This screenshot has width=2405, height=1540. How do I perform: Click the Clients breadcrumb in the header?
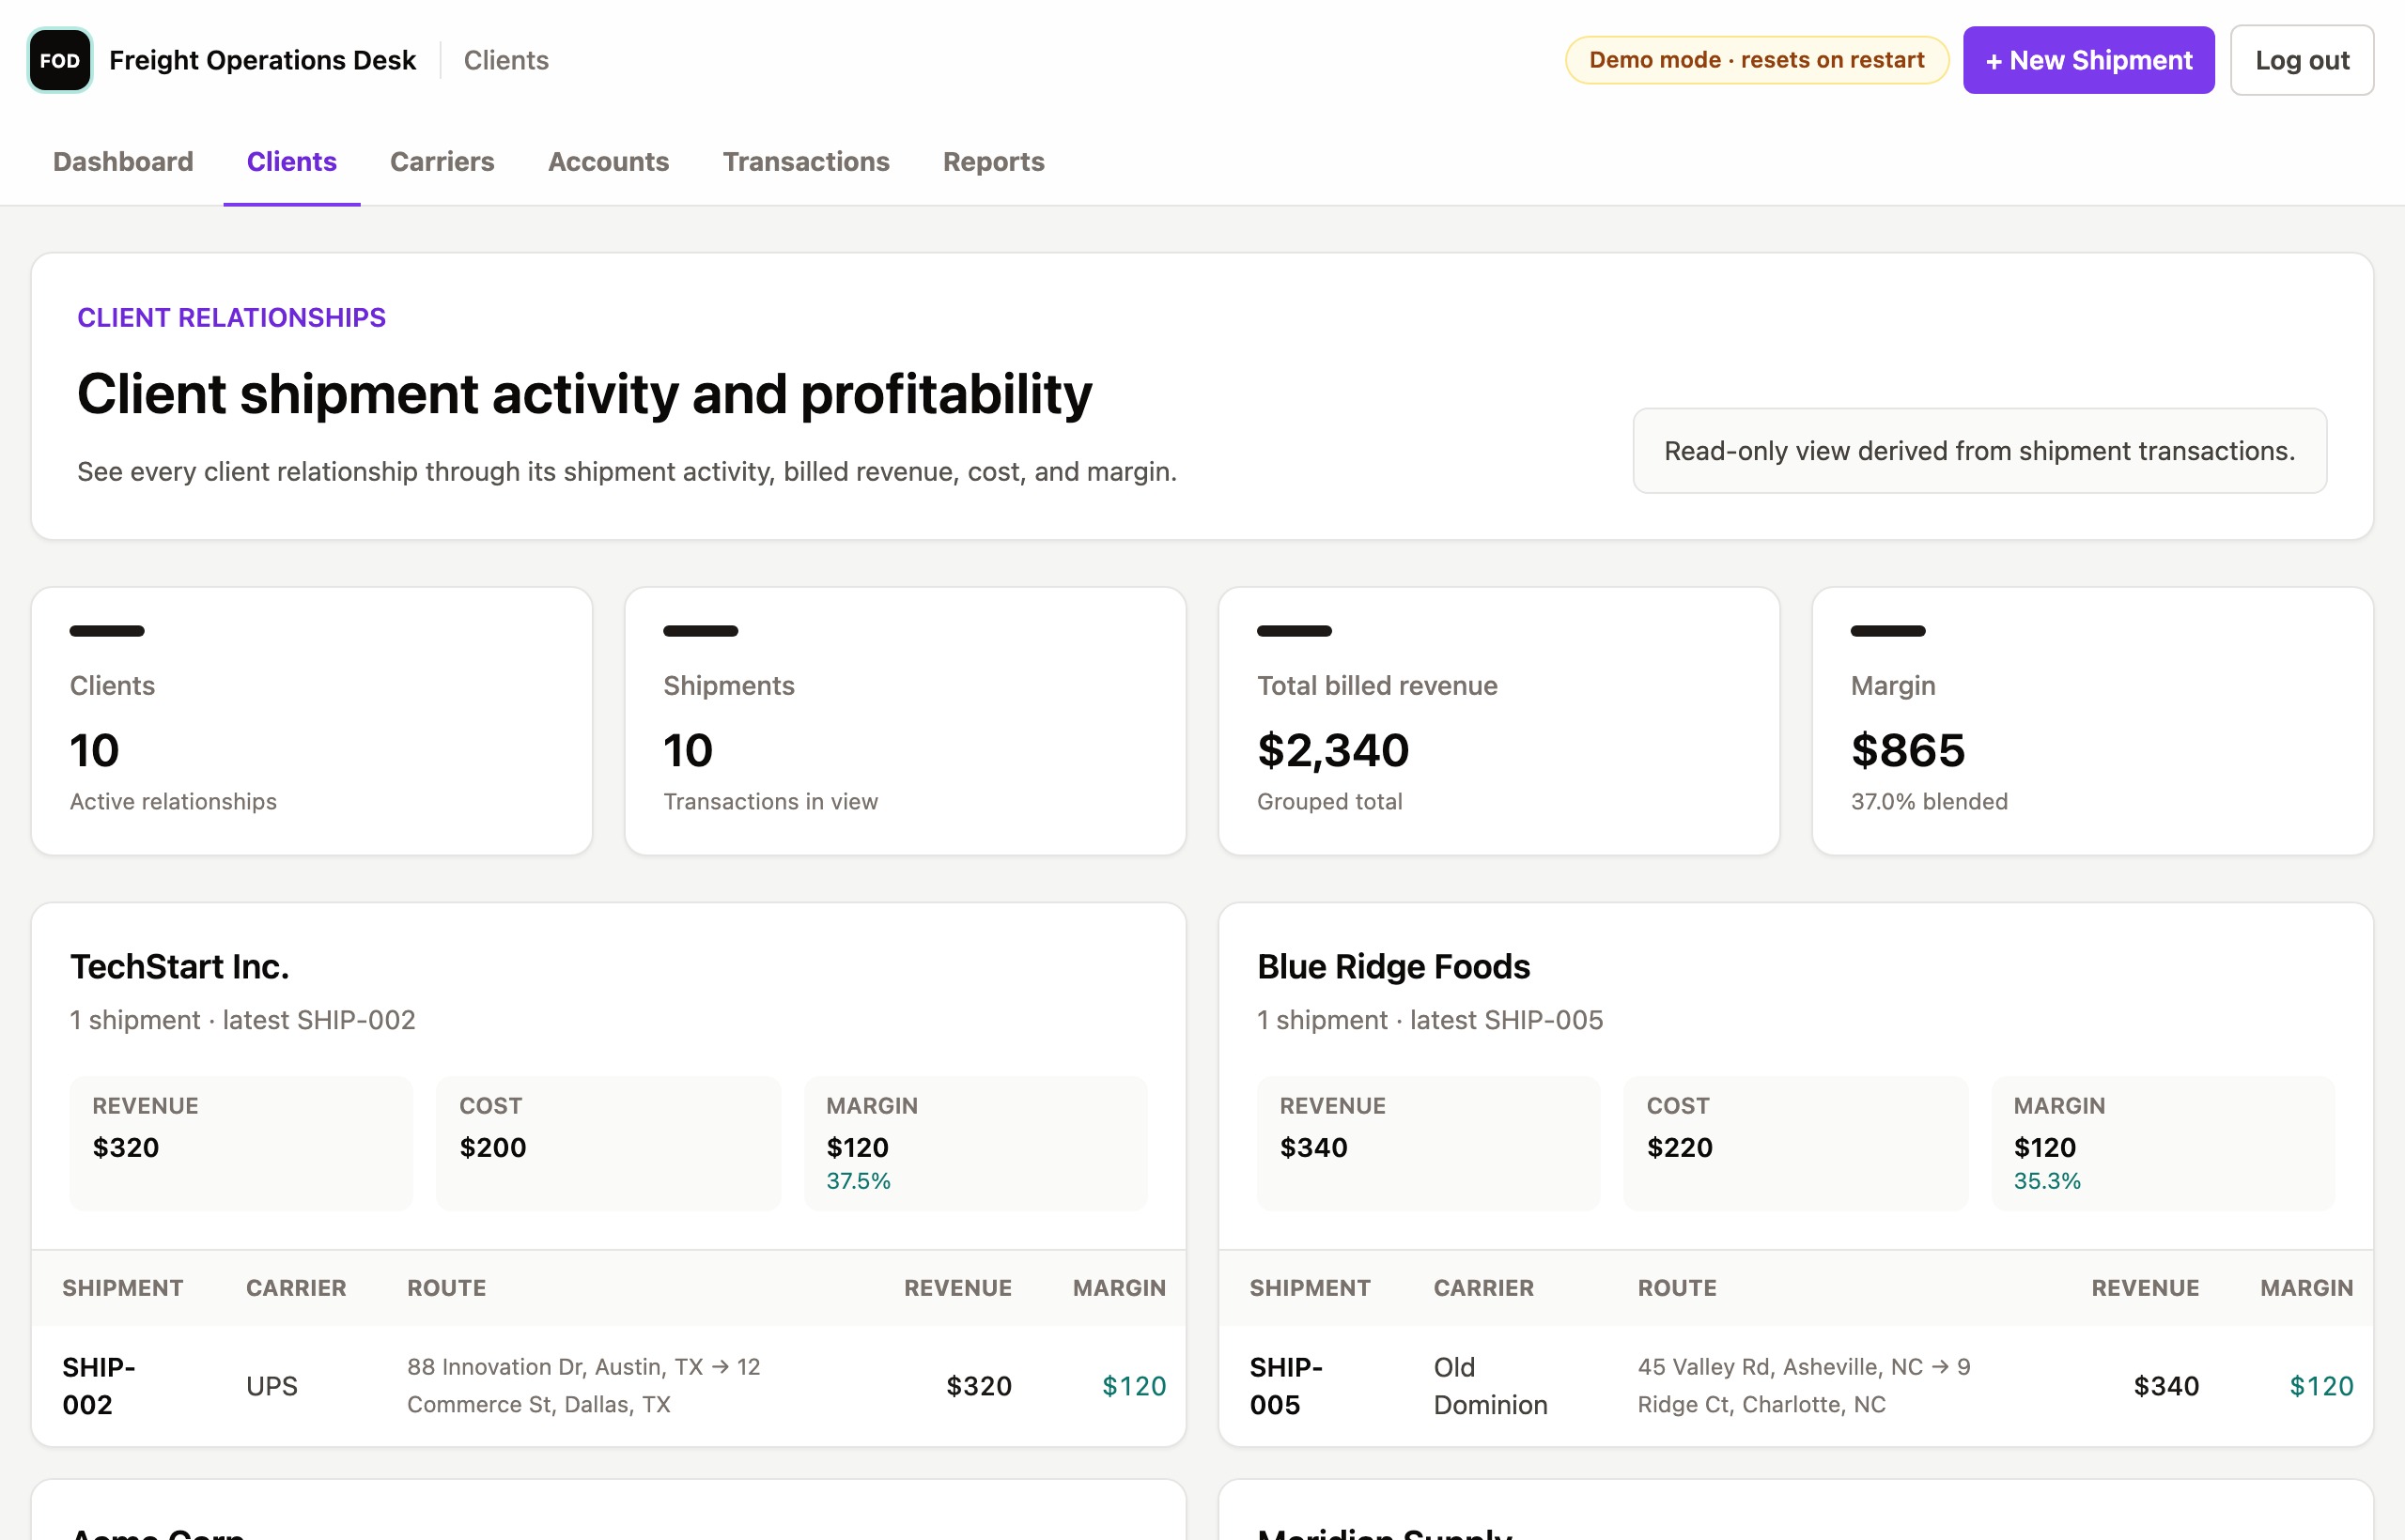[x=506, y=60]
